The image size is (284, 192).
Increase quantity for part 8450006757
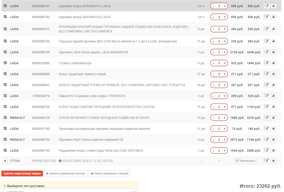225,29
